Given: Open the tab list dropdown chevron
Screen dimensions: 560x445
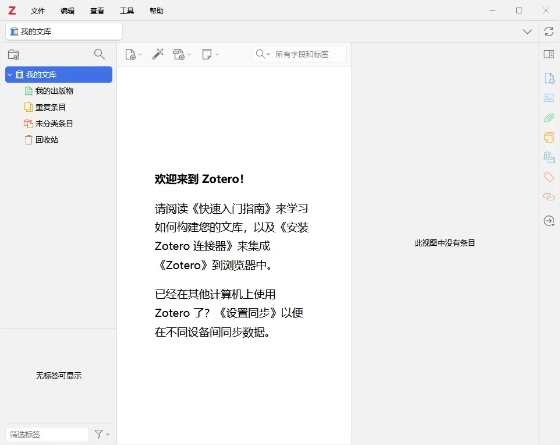Looking at the screenshot, I should coord(527,31).
